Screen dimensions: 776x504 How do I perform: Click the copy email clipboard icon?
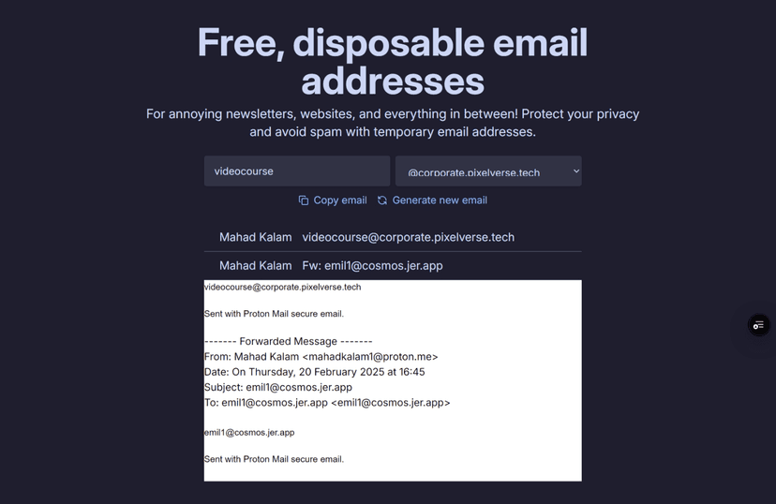point(304,200)
